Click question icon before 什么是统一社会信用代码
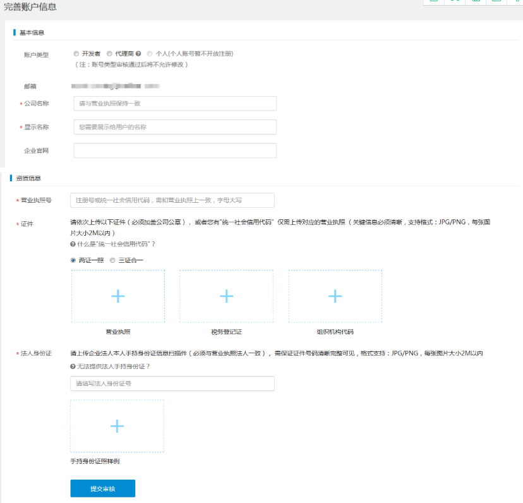 [73, 244]
